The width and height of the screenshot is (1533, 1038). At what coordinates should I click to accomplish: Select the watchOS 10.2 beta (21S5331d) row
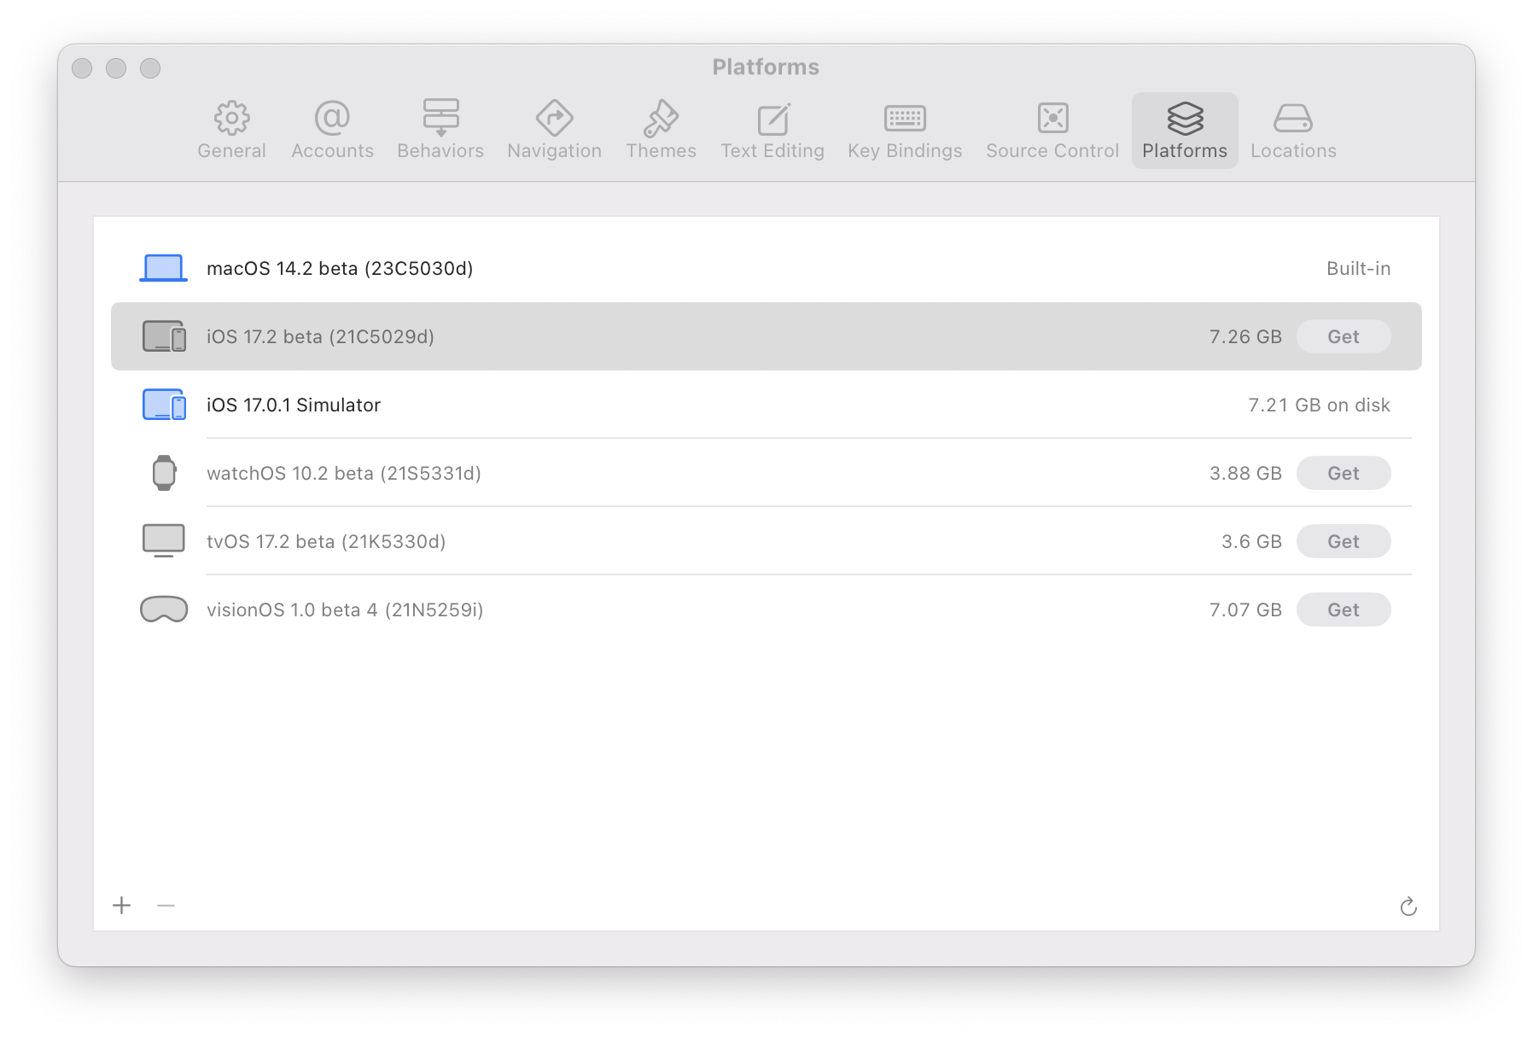766,473
